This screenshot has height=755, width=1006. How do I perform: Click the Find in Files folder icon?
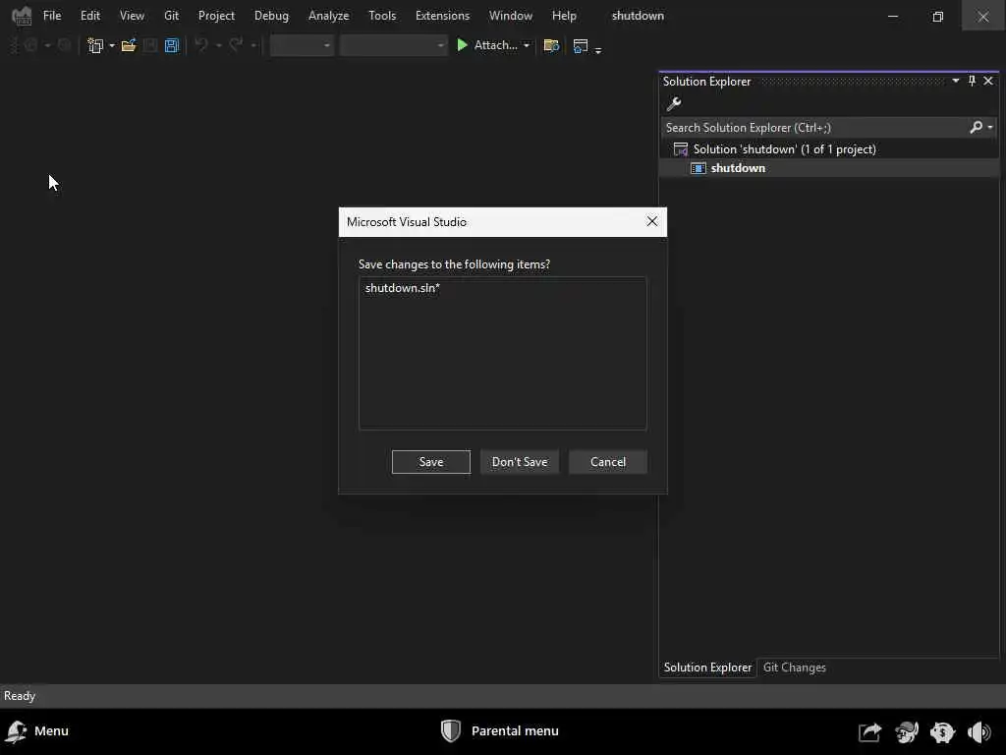tap(551, 45)
